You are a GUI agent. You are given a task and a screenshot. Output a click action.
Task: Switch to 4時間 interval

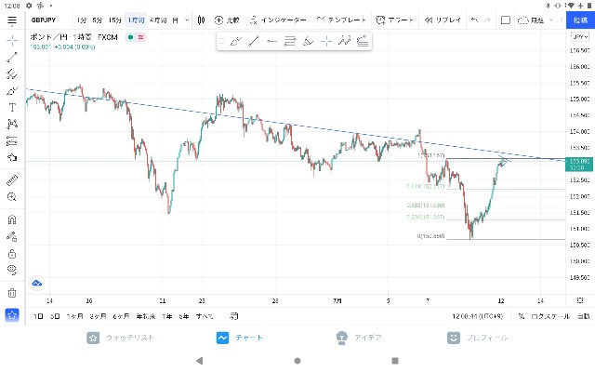158,20
